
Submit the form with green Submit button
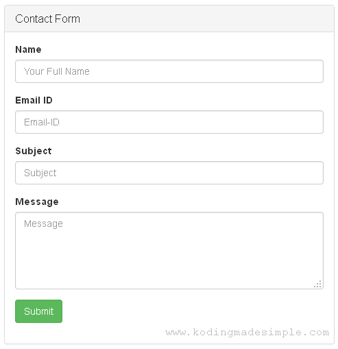[x=38, y=311]
